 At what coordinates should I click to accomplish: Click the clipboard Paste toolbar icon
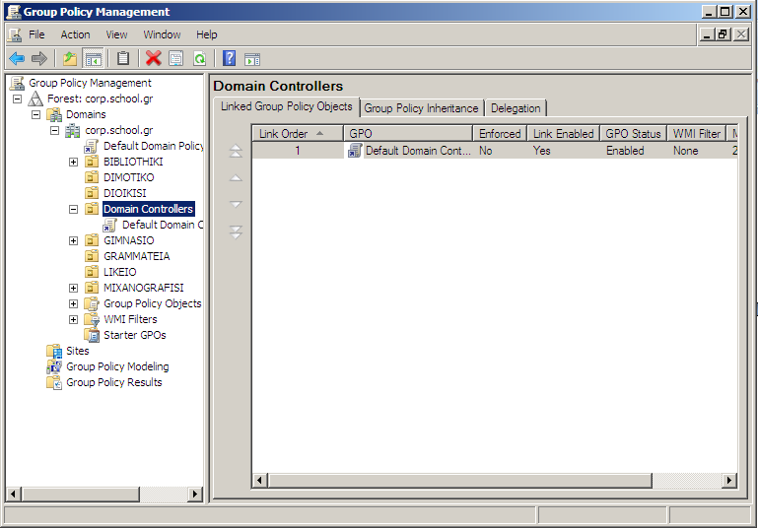(123, 59)
